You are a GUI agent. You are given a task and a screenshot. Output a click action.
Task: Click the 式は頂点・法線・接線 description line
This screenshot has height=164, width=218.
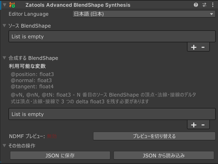point(80,101)
